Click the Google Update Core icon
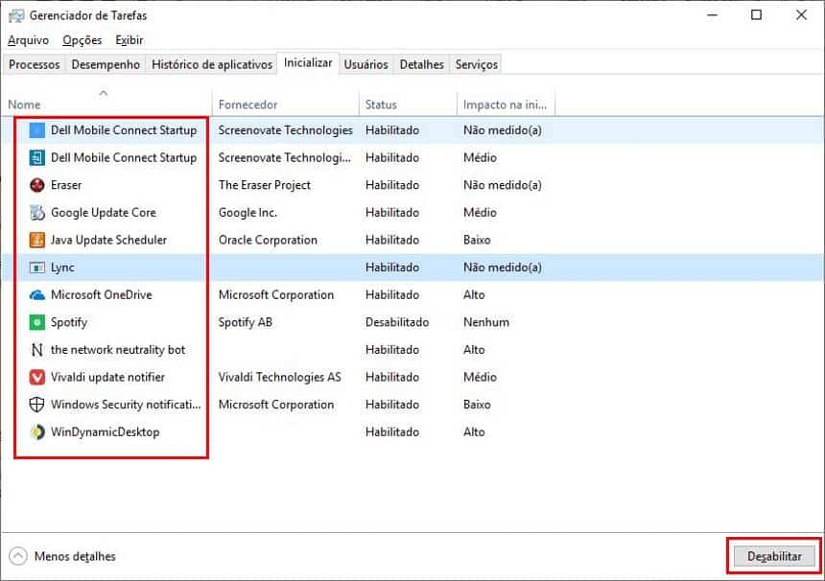The height and width of the screenshot is (581, 825). point(36,213)
